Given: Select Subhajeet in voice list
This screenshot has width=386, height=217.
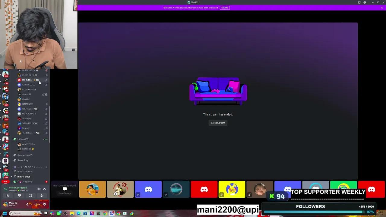Looking at the screenshot, I should [32, 118].
